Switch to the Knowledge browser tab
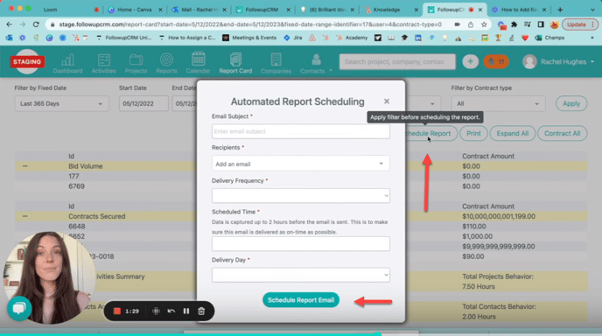 point(391,10)
